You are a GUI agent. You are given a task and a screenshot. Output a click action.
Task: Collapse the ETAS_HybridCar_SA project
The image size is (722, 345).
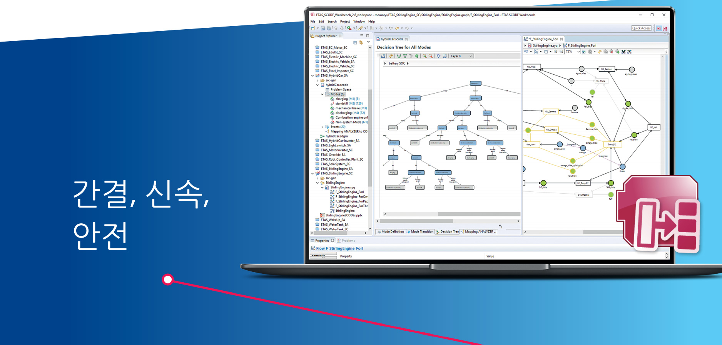(x=313, y=75)
